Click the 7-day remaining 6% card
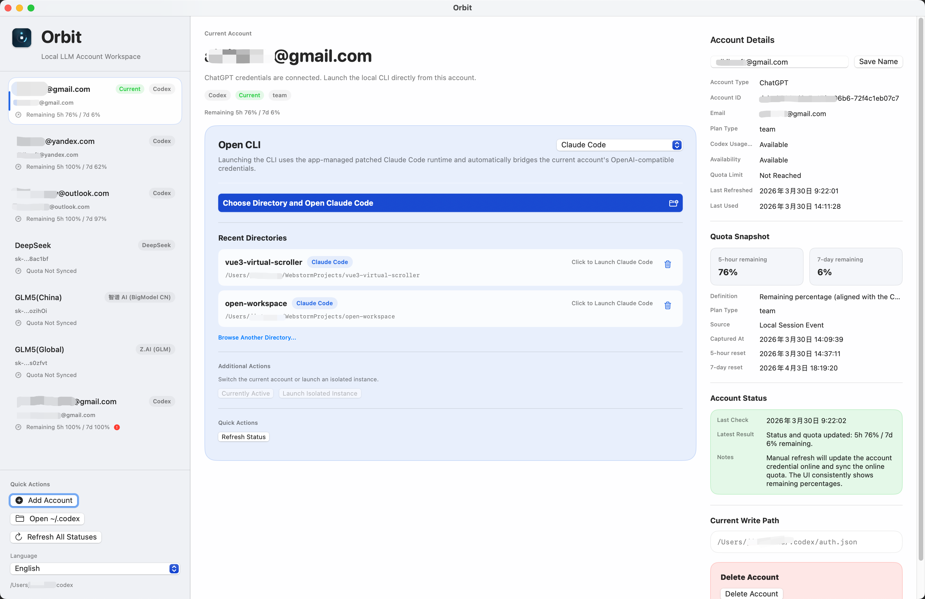 (x=855, y=267)
